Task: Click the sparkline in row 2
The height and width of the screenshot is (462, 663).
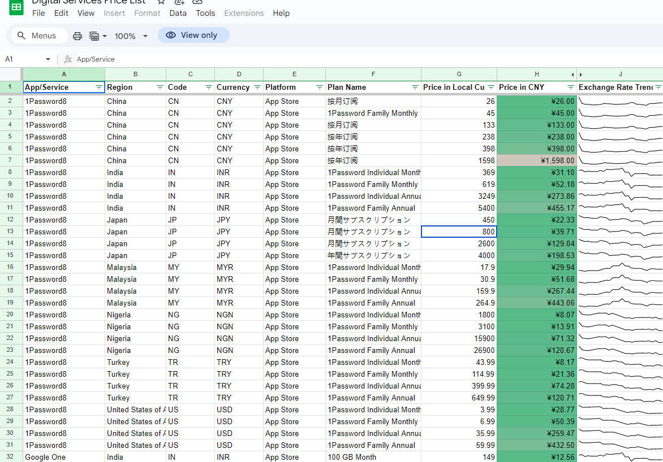Action: coord(620,101)
